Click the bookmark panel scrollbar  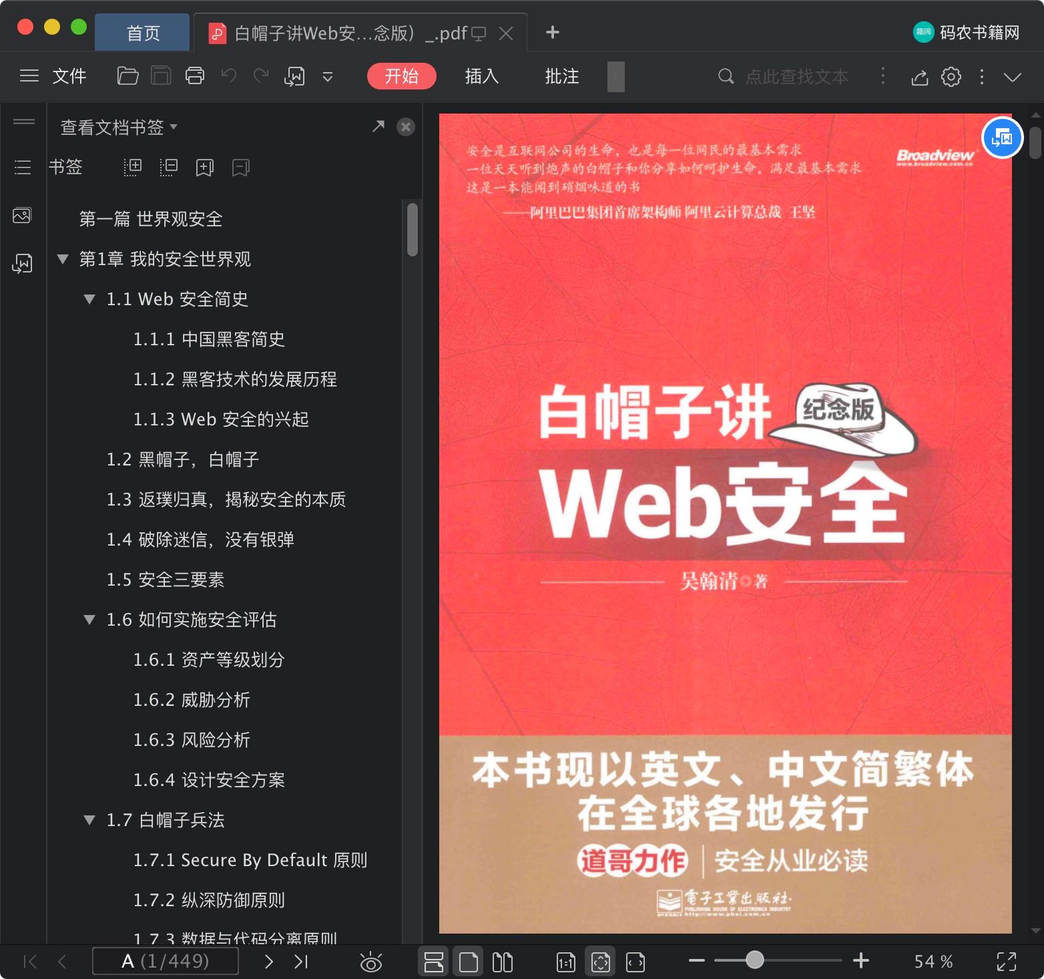tap(413, 230)
